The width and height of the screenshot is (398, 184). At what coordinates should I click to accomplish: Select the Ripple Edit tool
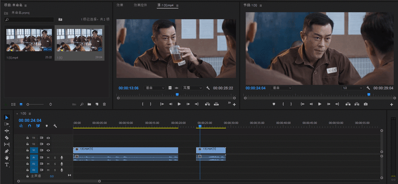[x=7, y=131]
